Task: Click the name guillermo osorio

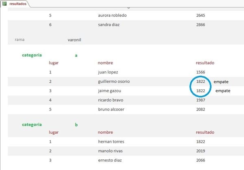Action: pos(114,82)
